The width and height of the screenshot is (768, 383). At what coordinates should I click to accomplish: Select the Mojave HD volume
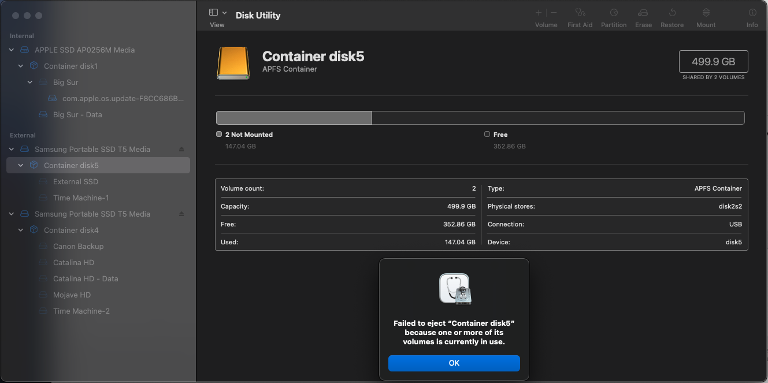[x=98, y=295]
